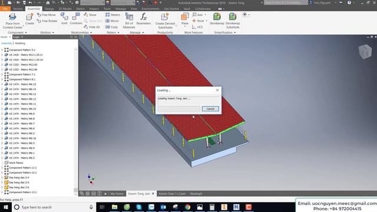
Task: Expand AS 1420 - Metric M12 x 25:11 node
Action: click(2, 55)
